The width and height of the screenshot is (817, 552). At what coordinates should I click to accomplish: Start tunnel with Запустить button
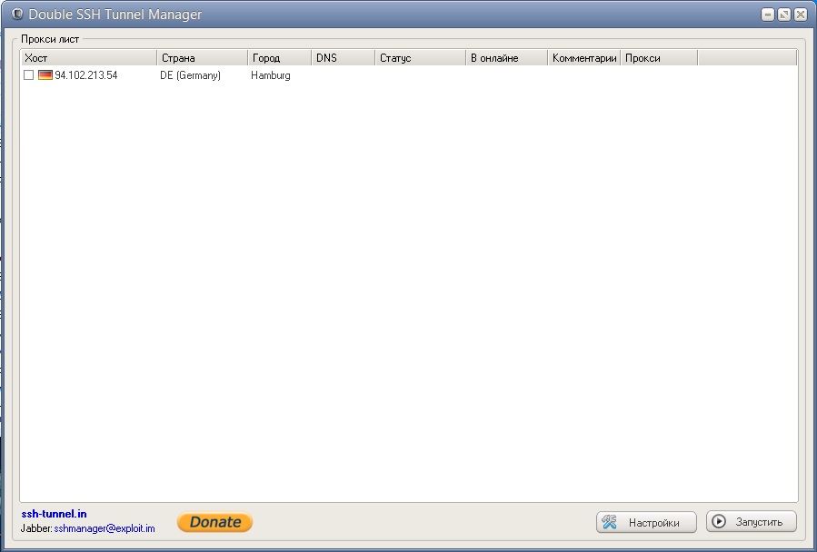point(751,521)
